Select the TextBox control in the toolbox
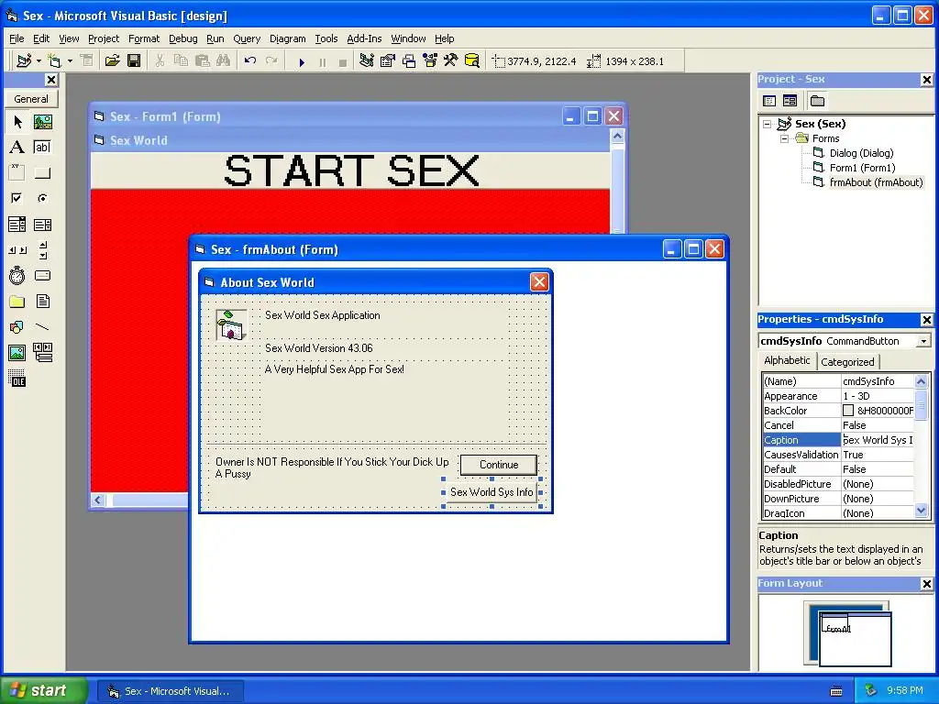 coord(42,148)
